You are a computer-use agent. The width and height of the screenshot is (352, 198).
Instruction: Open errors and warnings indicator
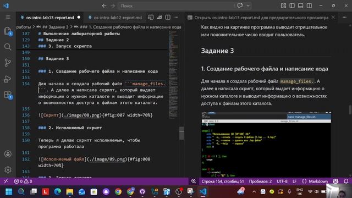tap(23, 181)
